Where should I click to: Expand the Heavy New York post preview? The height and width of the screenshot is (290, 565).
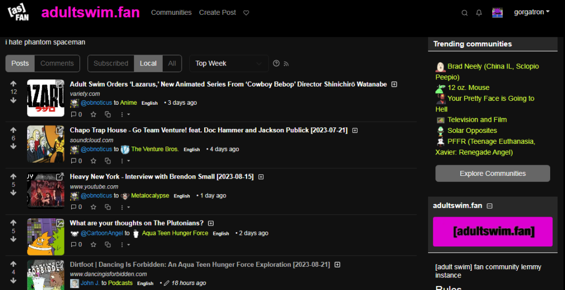(261, 177)
